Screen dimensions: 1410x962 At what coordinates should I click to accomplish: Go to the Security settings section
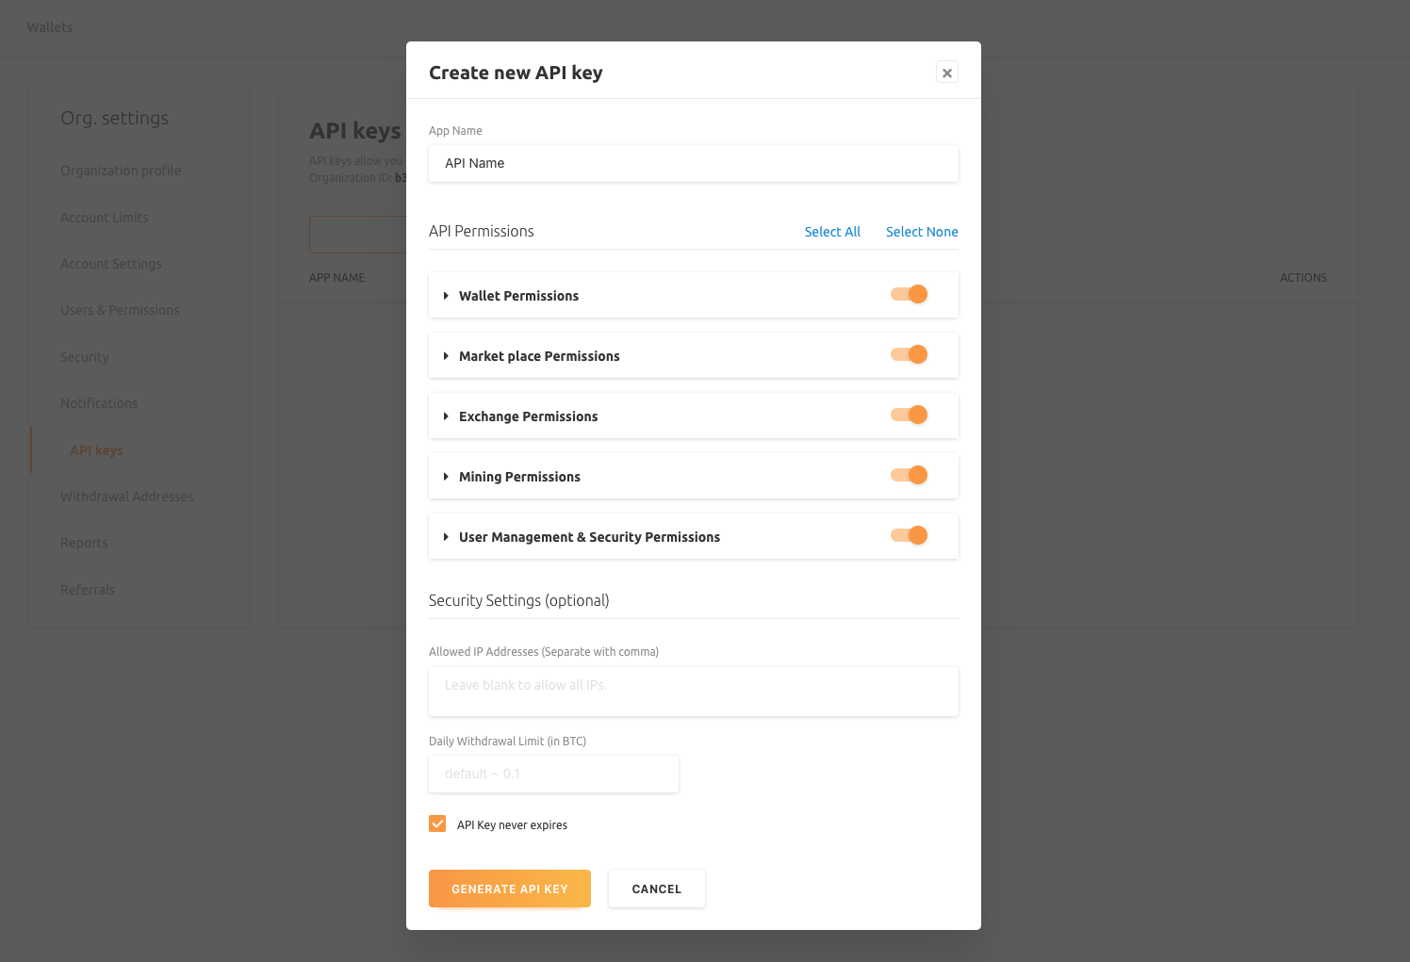(x=84, y=357)
